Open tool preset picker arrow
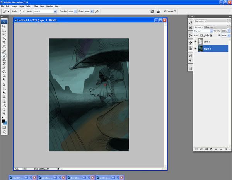 click(8, 11)
